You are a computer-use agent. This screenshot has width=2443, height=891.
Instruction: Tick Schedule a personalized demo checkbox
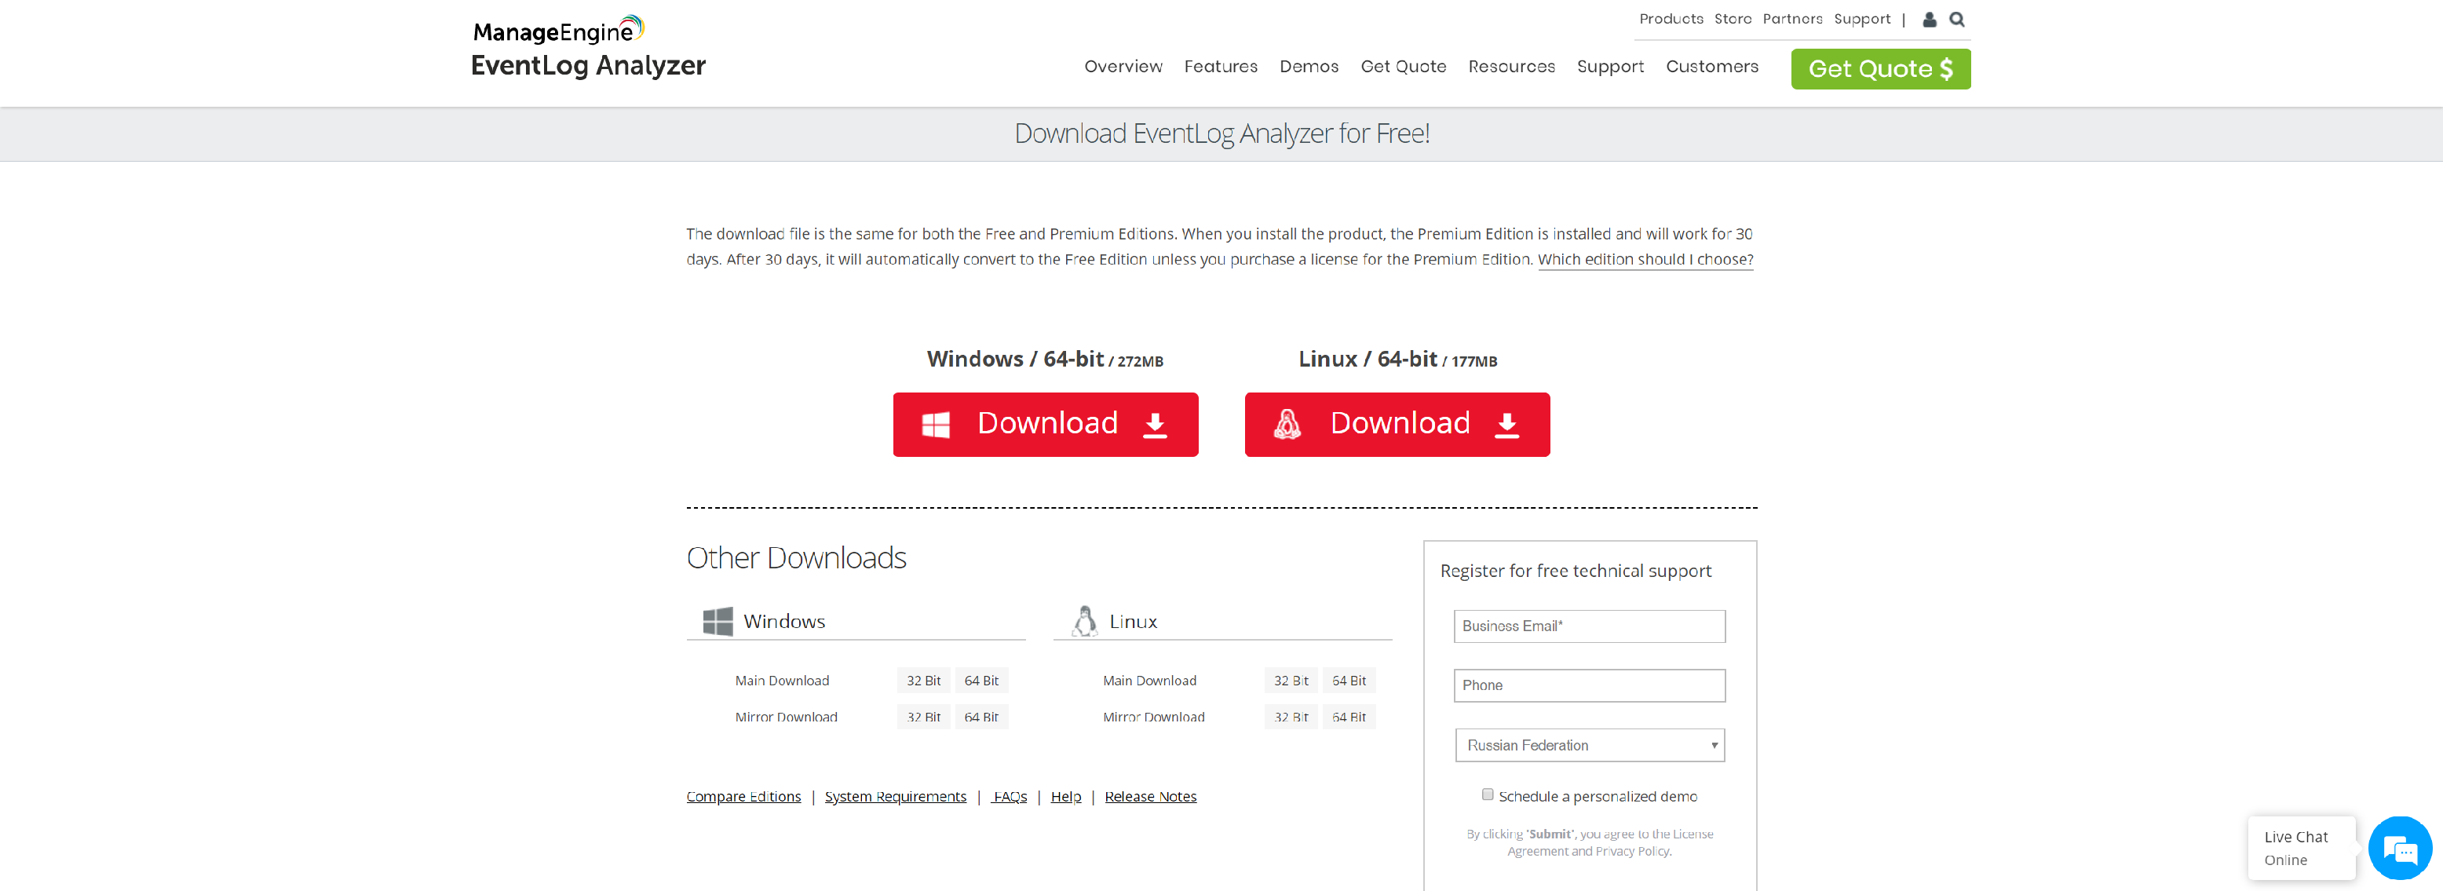click(1487, 794)
